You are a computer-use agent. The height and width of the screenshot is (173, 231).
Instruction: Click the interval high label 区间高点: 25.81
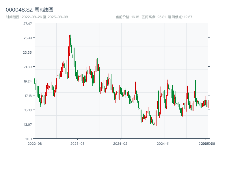(154, 17)
